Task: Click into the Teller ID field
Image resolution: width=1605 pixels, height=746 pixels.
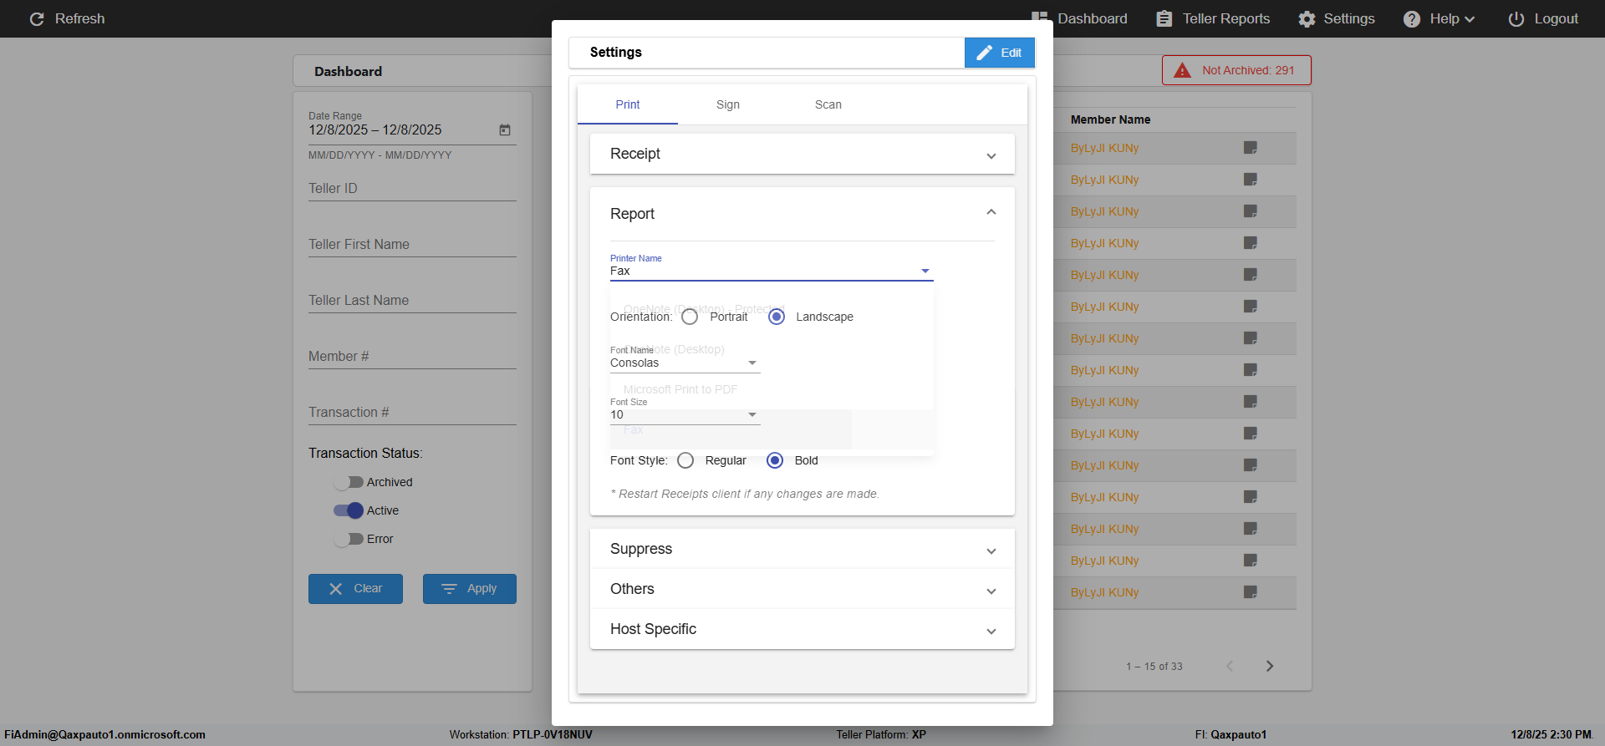Action: tap(411, 190)
